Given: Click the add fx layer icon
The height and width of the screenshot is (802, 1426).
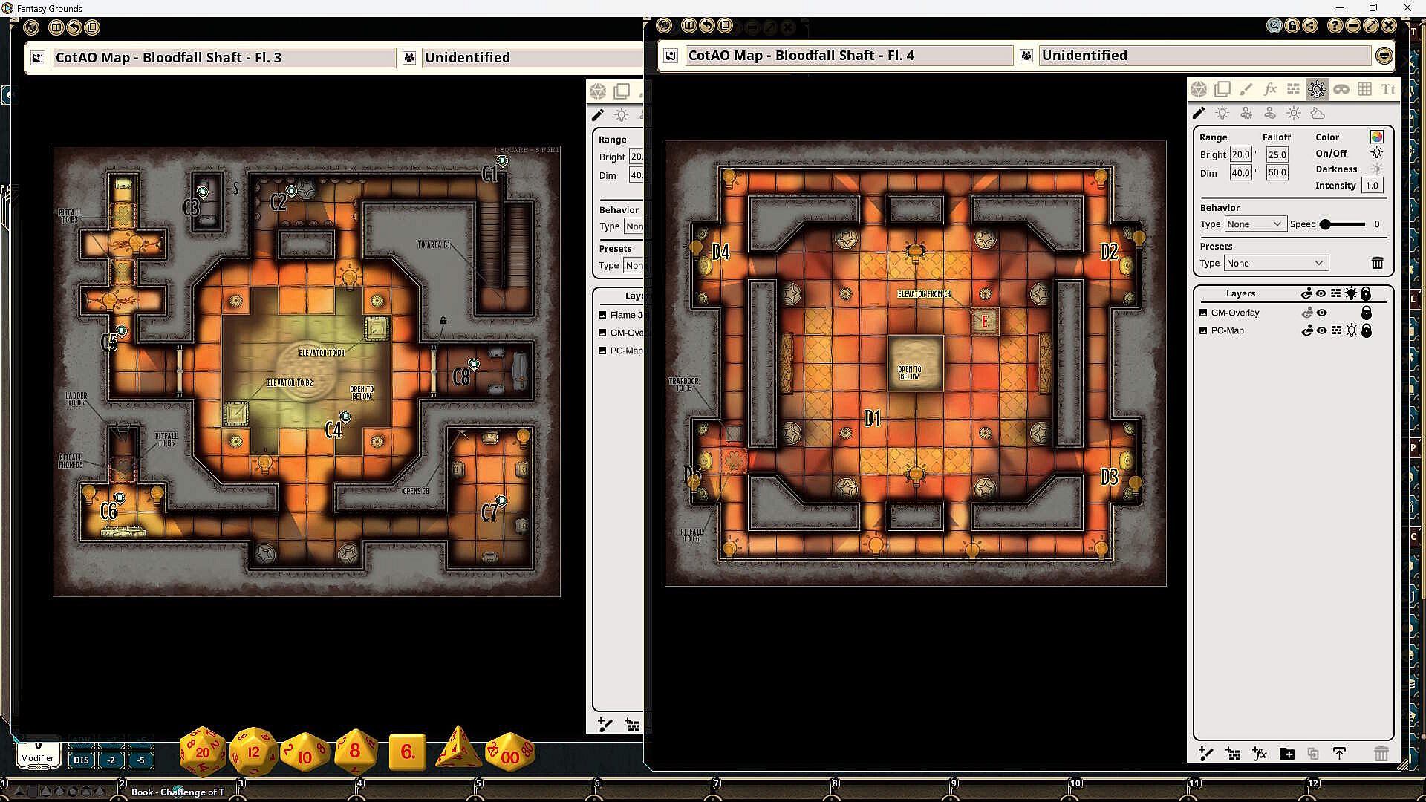Looking at the screenshot, I should pos(1260,754).
